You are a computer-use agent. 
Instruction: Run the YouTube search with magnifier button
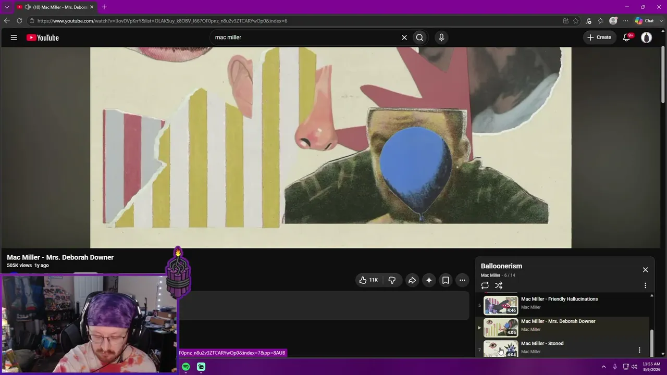[x=419, y=37]
